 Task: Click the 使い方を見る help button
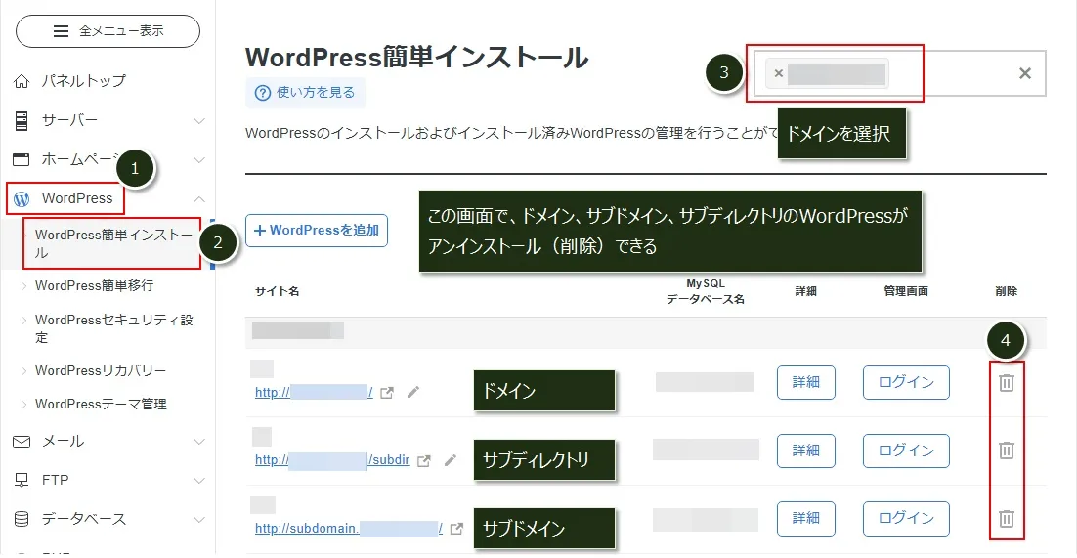(306, 93)
